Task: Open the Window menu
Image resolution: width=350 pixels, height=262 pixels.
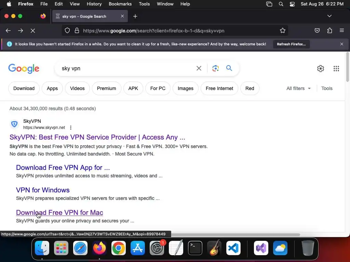Action: point(165,4)
